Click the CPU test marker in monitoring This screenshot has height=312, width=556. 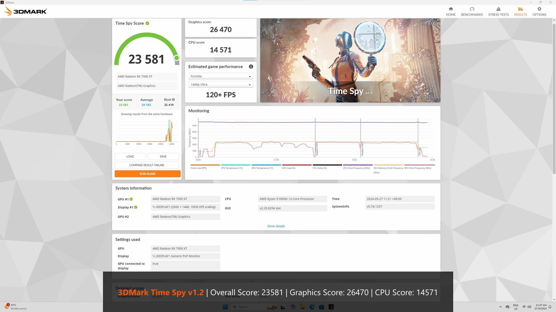pyautogui.click(x=420, y=152)
